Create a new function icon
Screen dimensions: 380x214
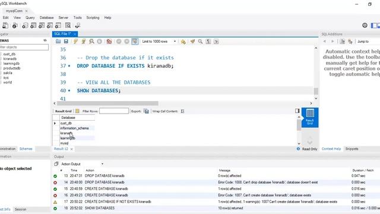click(x=58, y=25)
